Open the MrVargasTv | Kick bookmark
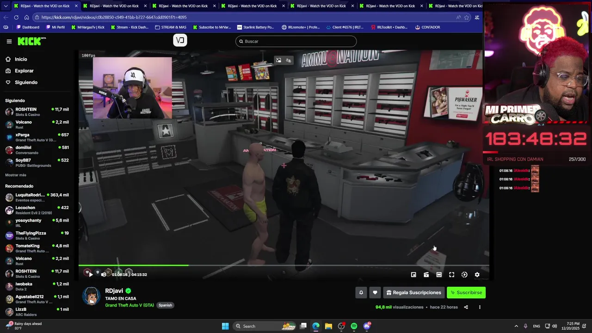The width and height of the screenshot is (592, 333). [x=87, y=27]
